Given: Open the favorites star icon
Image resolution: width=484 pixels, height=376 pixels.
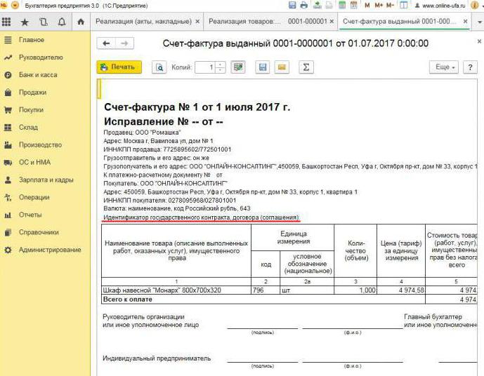Looking at the screenshot, I should [25, 22].
